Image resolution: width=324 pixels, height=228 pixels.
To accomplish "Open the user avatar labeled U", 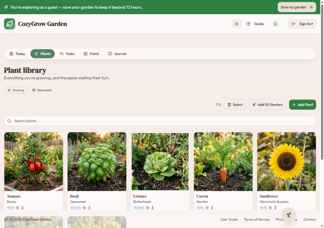I will (275, 24).
